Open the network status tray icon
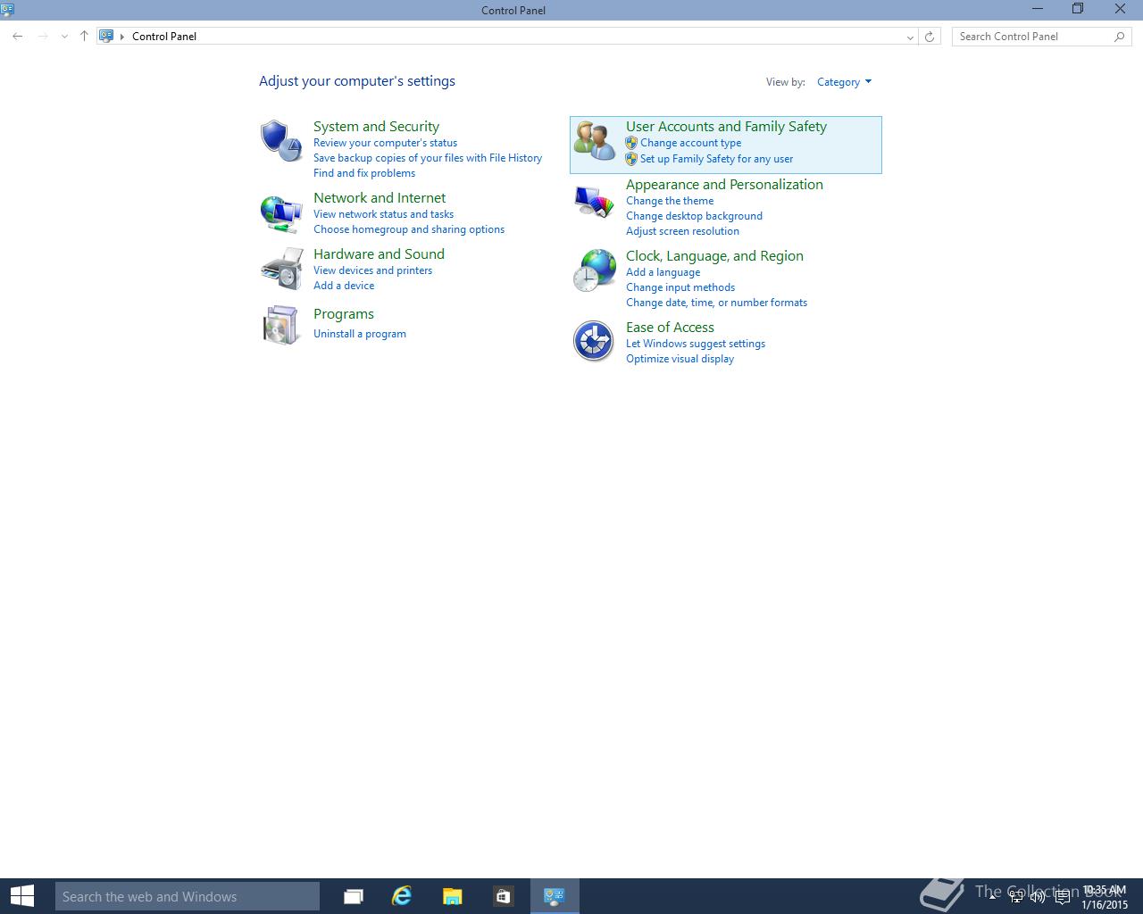 1015,897
